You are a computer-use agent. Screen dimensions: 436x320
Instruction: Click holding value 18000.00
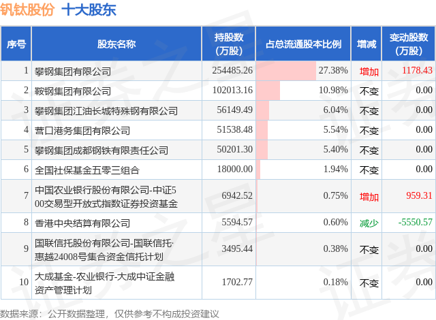click(234, 169)
